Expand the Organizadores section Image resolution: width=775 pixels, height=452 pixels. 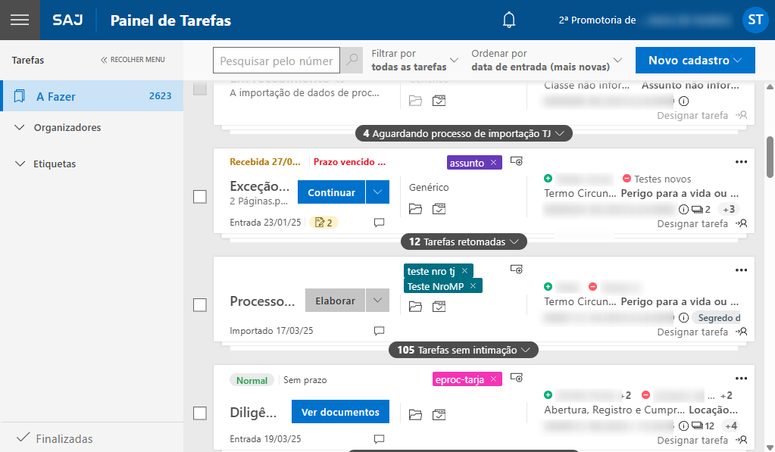point(67,128)
